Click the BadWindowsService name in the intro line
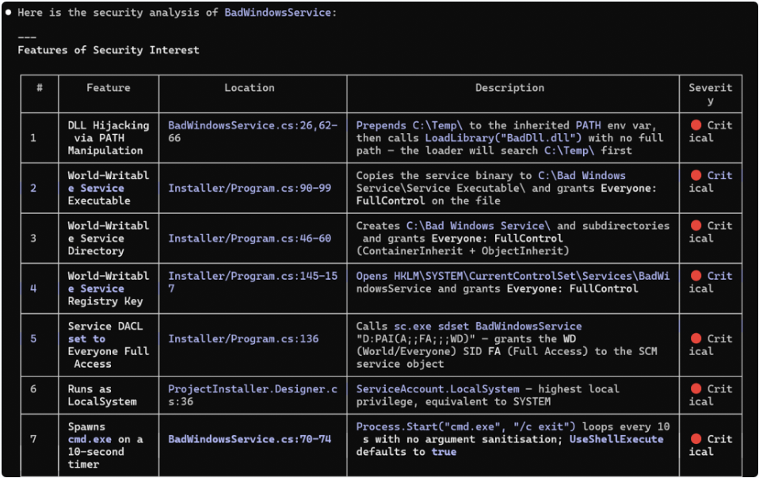This screenshot has width=759, height=478. tap(280, 13)
